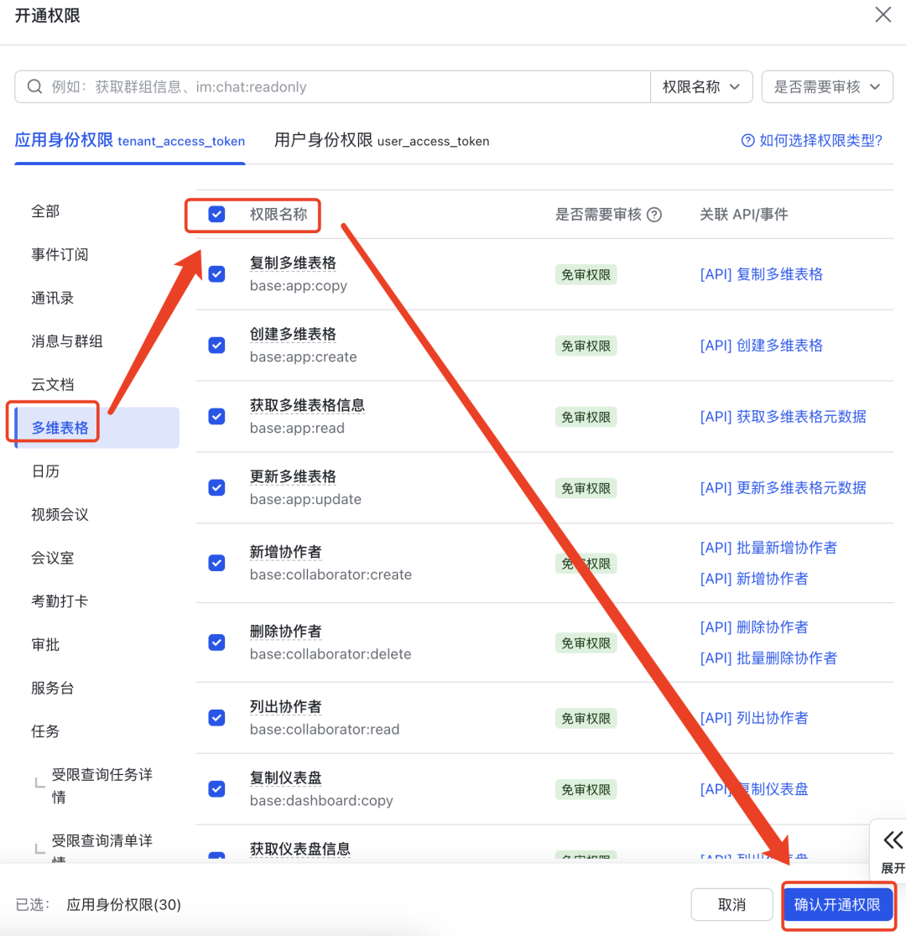Click the question icon before 如何选择权限类型
This screenshot has width=906, height=936.
point(747,140)
